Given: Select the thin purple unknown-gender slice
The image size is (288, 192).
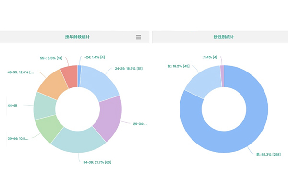Looking at the screenshot, I should [222, 70].
